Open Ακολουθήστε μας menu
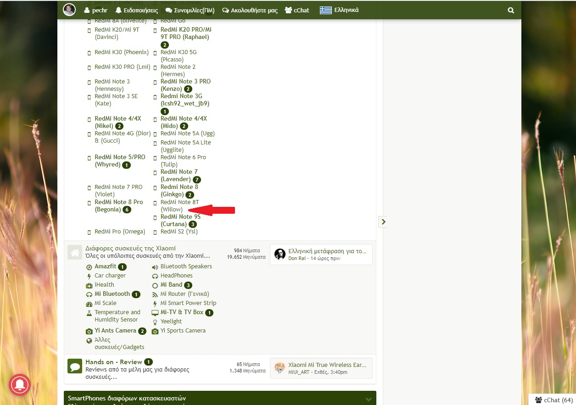This screenshot has width=576, height=405. 250,10
